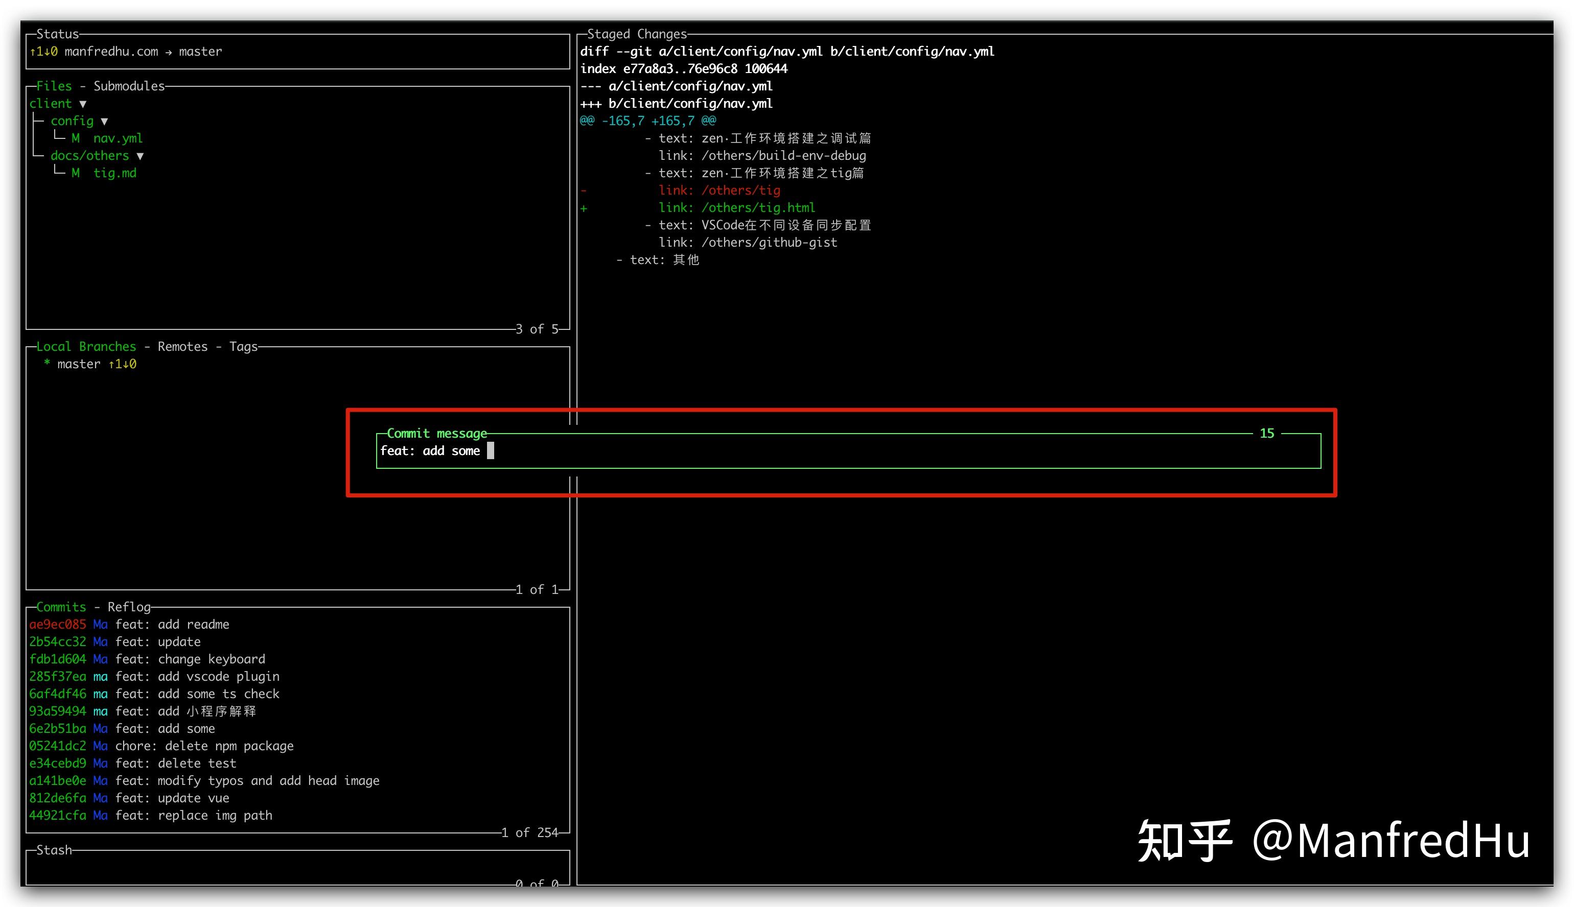Click the green + marker on tig.html diff line
1574x907 pixels.
pyautogui.click(x=584, y=207)
